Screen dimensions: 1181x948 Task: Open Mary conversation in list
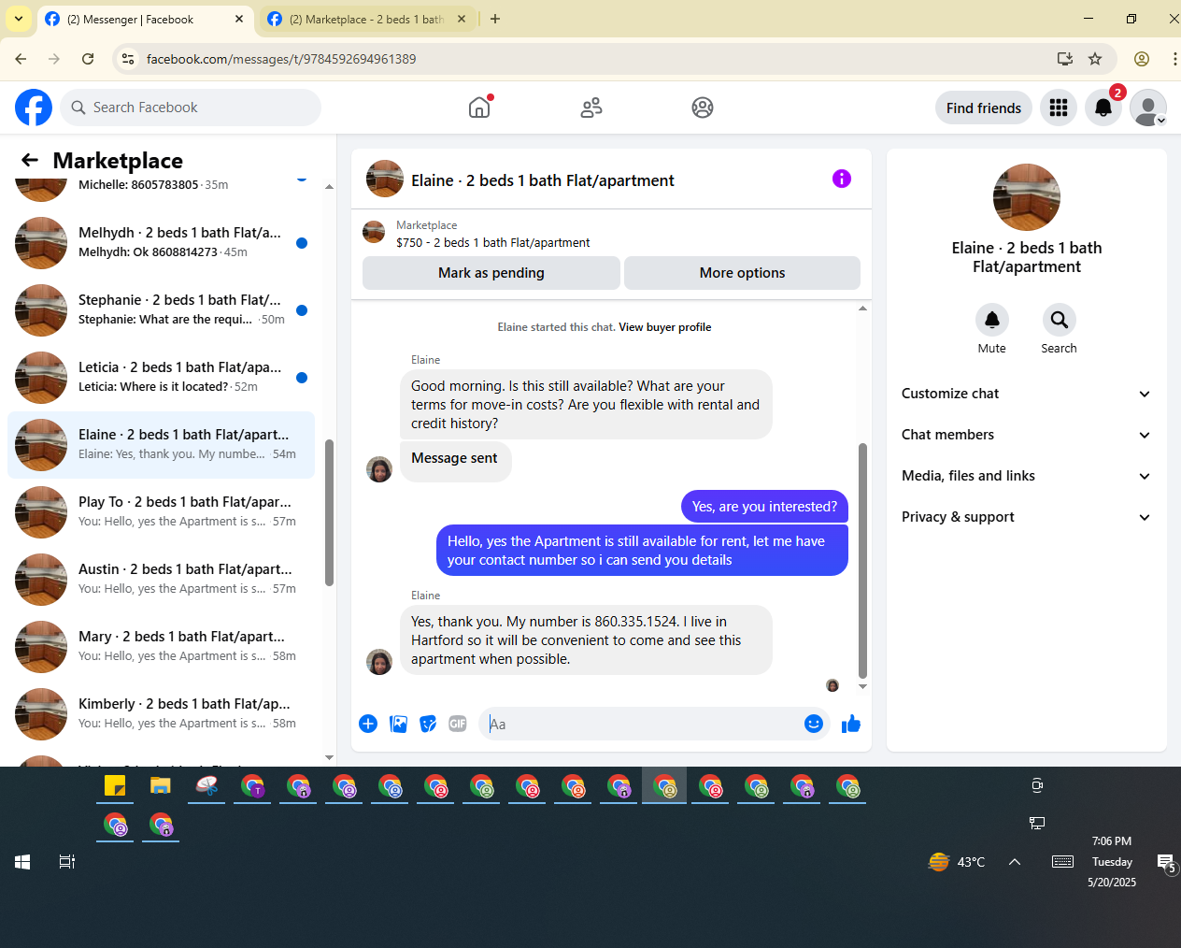[x=161, y=646]
